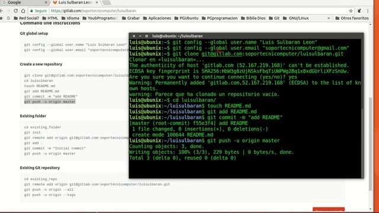
Task: Click 'git commit -m "Initial commit"' line
Action: [55, 149]
